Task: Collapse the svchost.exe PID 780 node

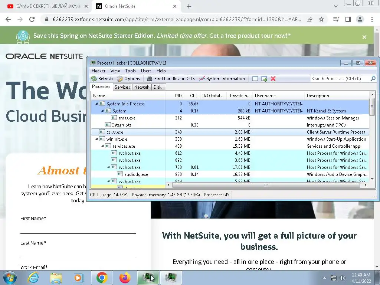Action: click(x=108, y=167)
